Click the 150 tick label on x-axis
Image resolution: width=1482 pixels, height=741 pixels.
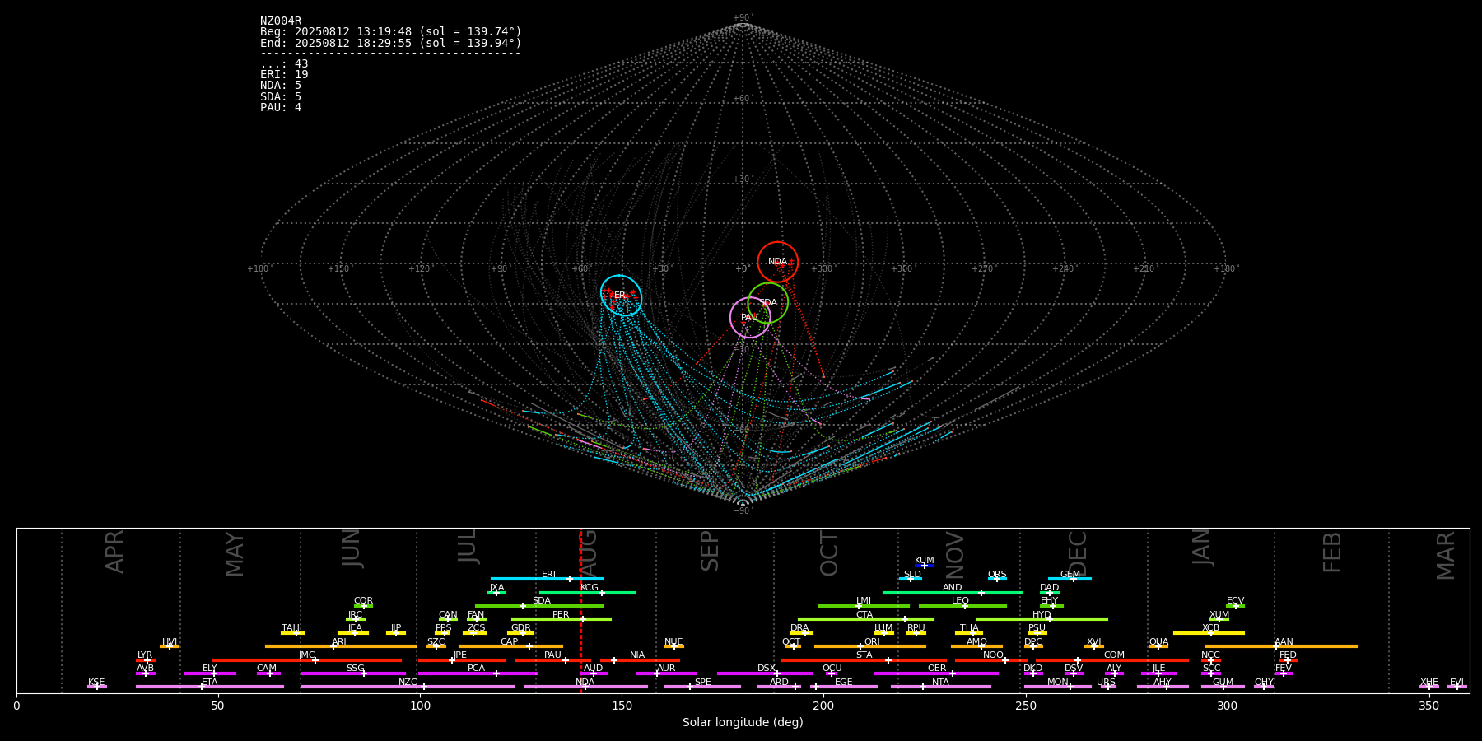(621, 706)
